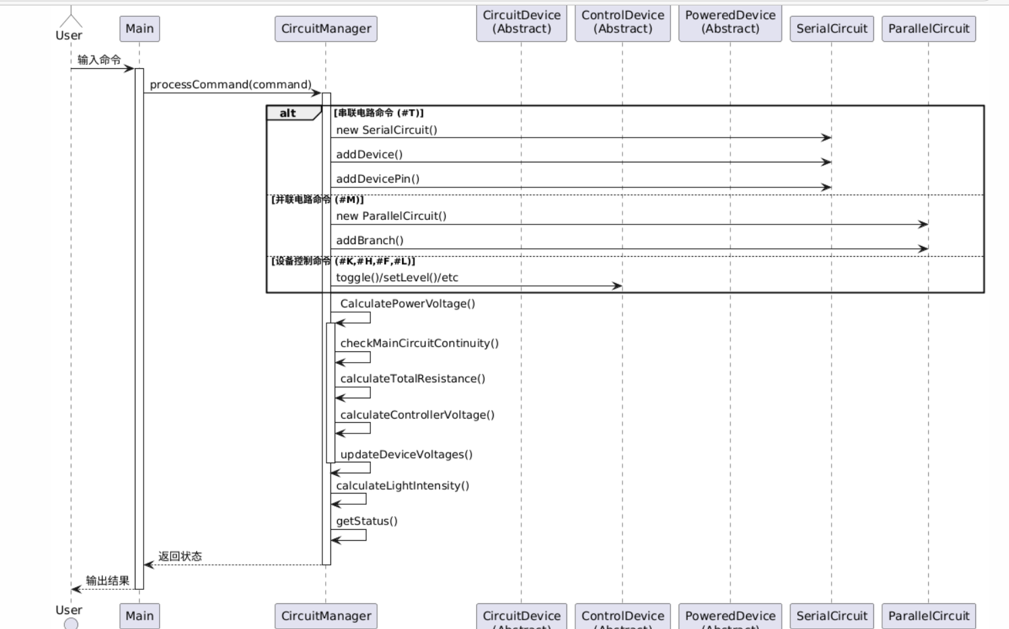
Task: Click the Main participant box in the header row
Action: (140, 29)
